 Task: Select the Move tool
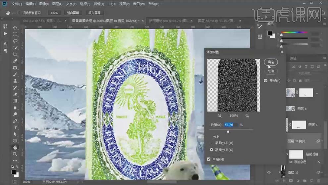(15, 28)
